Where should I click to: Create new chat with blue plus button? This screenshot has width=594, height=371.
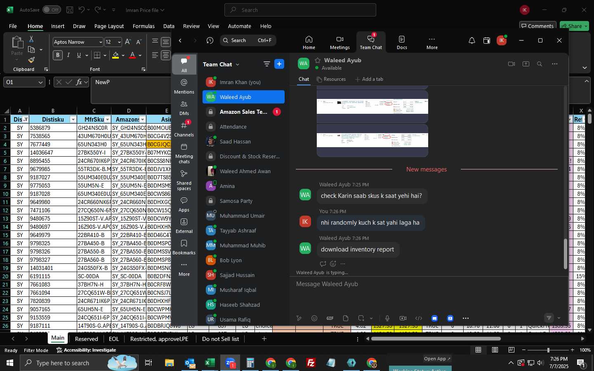[x=279, y=64]
